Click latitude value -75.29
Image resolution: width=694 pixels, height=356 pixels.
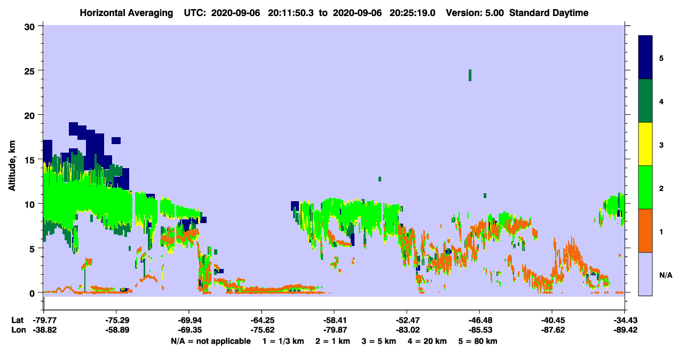click(116, 320)
